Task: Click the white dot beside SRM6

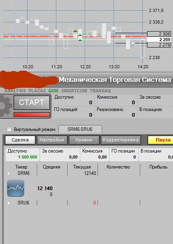Action: click(x=8, y=173)
